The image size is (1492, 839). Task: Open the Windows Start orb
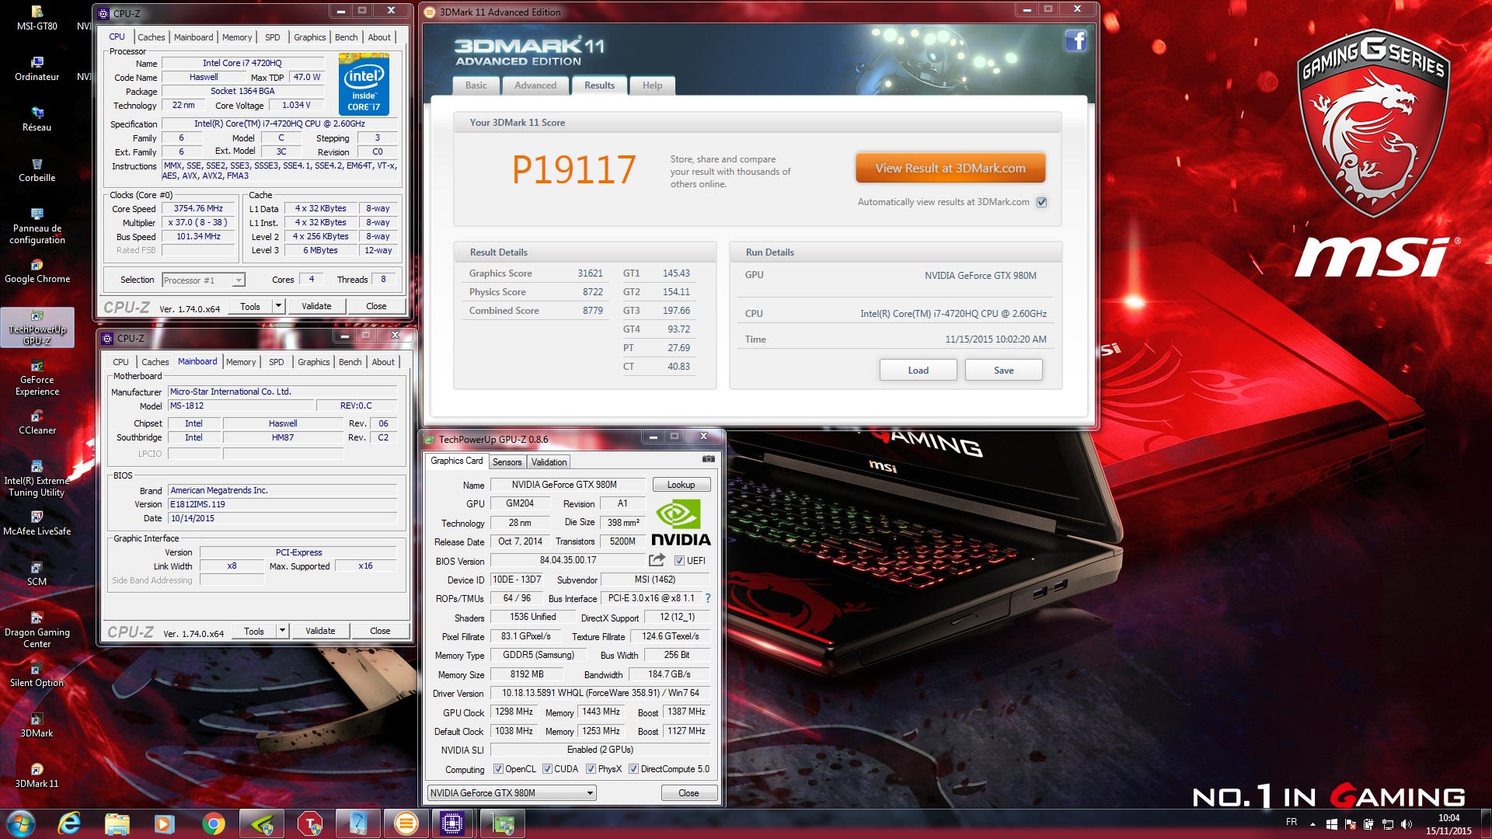pos(20,823)
